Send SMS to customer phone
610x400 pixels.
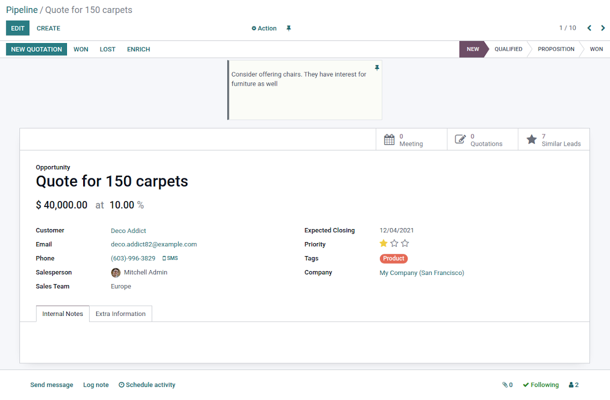(170, 258)
